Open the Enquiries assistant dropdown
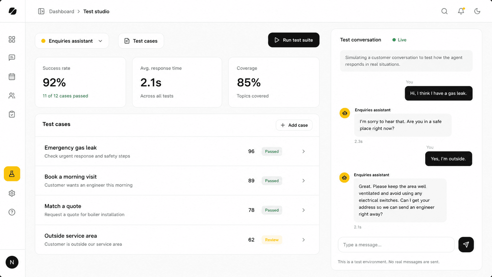 point(72,41)
